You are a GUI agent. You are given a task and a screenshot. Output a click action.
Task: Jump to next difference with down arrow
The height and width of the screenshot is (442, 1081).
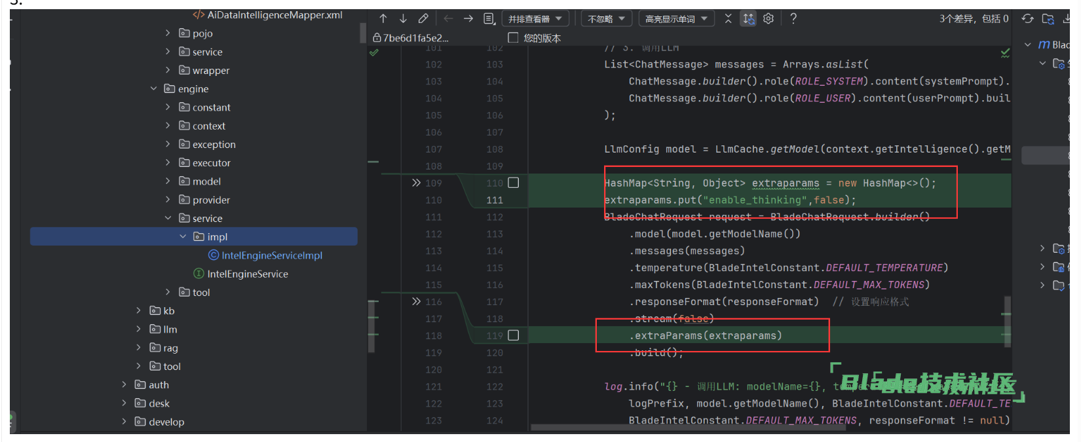[403, 19]
